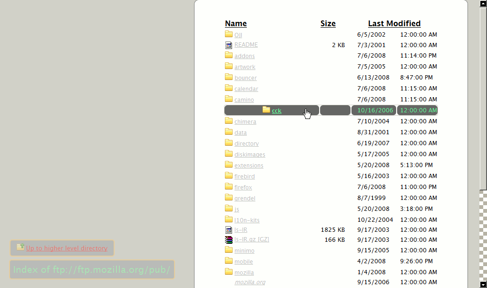Click the folder icon beside diskimages
This screenshot has height=288, width=487.
coord(229,153)
